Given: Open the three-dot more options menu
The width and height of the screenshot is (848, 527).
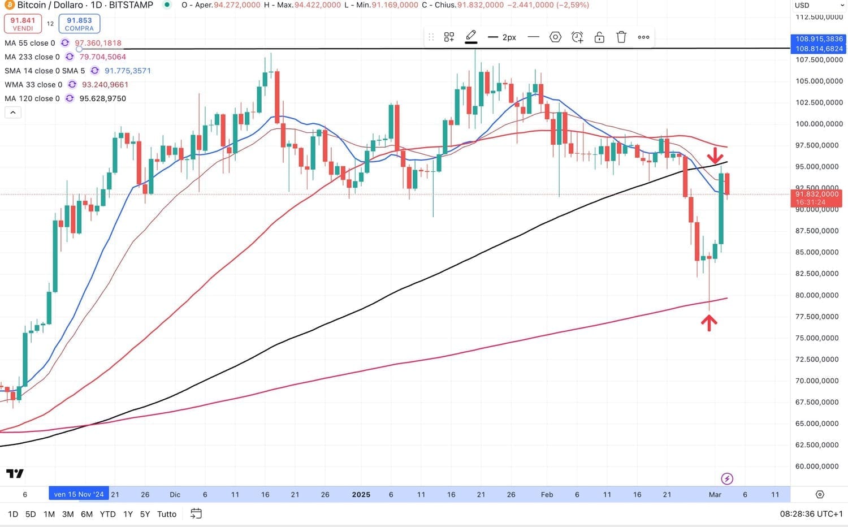Looking at the screenshot, I should [643, 37].
